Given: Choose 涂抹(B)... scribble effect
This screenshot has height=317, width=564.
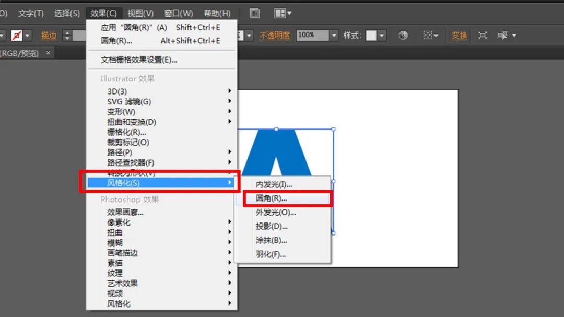Looking at the screenshot, I should pos(283,240).
